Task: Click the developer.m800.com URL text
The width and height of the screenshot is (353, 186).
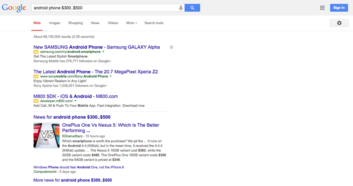Action: click(56, 101)
